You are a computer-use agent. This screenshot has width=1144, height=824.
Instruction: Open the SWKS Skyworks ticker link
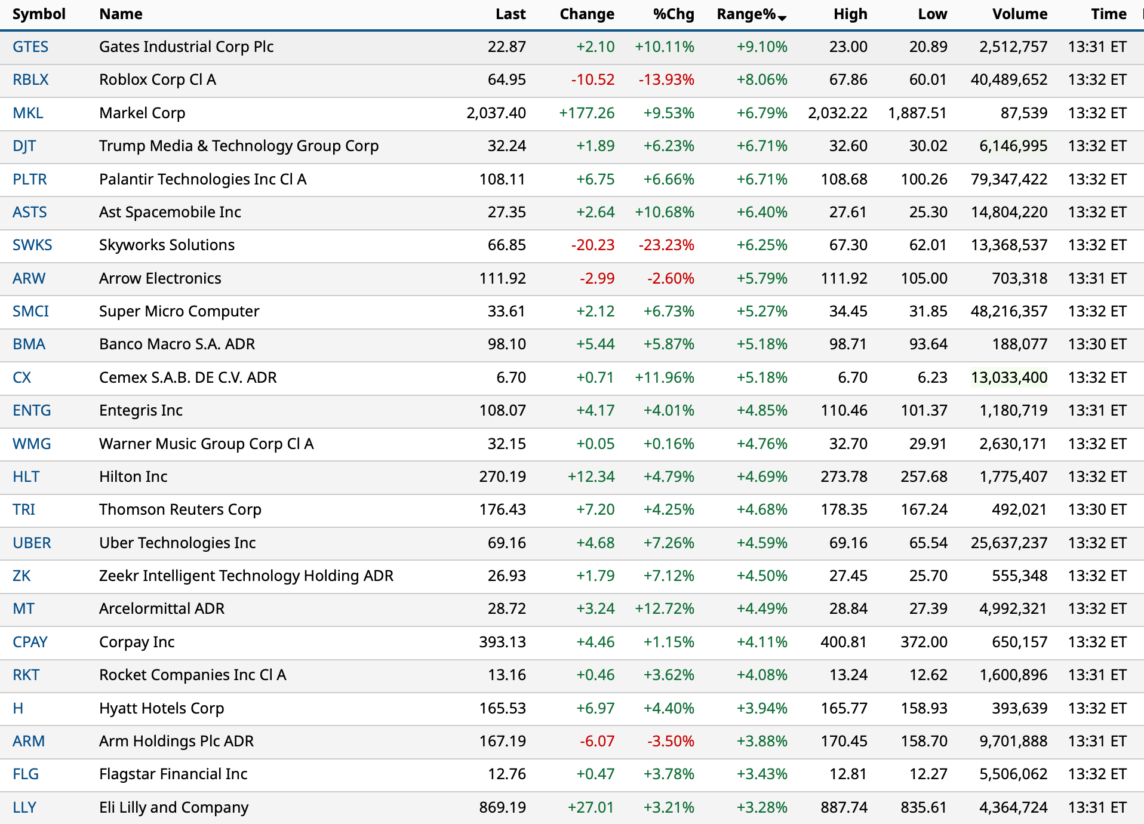tap(32, 245)
